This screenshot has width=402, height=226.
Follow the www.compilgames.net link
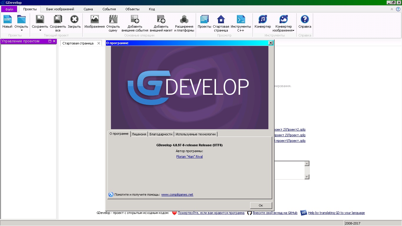coord(177,194)
